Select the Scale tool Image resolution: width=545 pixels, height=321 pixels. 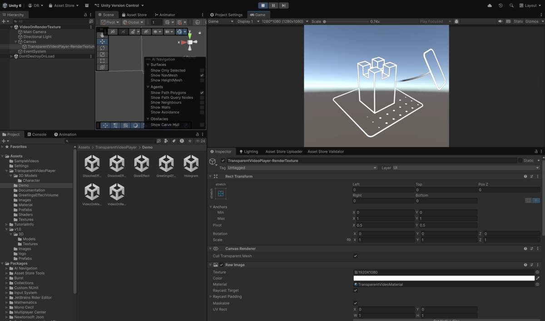(102, 54)
